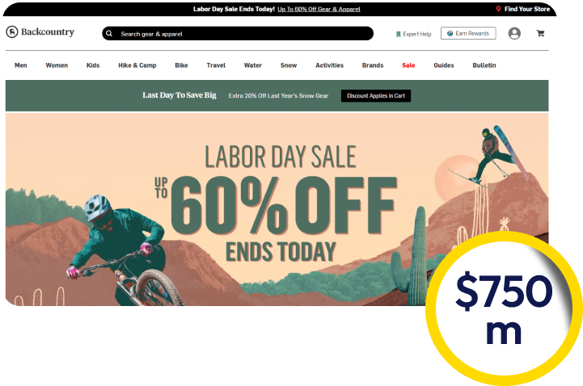This screenshot has height=386, width=583.
Task: Open the Men category menu
Action: click(21, 65)
